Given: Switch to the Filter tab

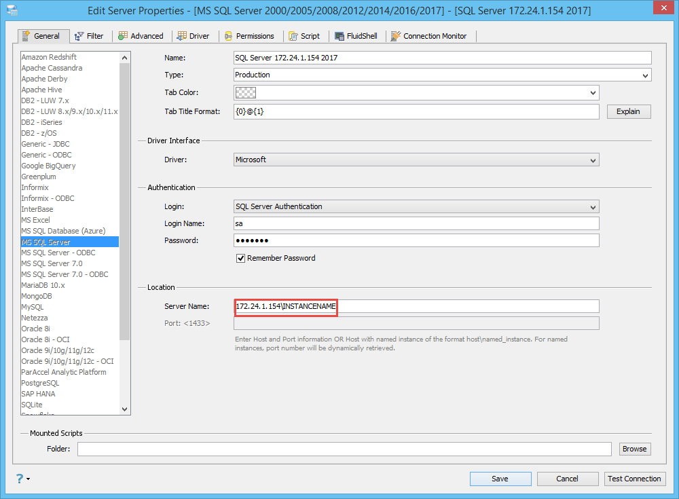Looking at the screenshot, I should tap(89, 36).
